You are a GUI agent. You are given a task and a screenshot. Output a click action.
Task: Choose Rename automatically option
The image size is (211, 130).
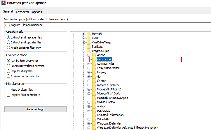click(x=23, y=76)
